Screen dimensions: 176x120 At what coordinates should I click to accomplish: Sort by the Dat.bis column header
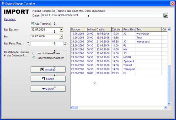point(104,29)
